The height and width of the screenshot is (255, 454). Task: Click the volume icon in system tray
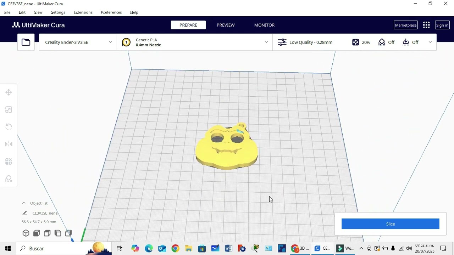(x=409, y=249)
